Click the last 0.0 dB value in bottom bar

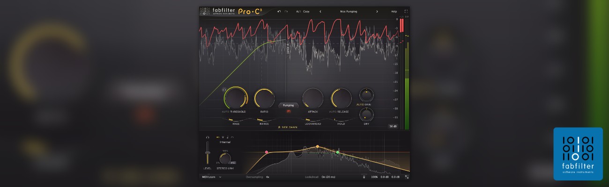click(396, 177)
